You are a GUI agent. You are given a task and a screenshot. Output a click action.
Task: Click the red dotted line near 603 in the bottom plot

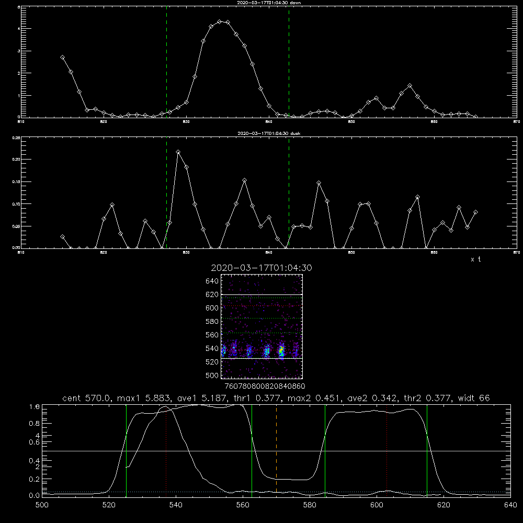pyautogui.click(x=387, y=450)
